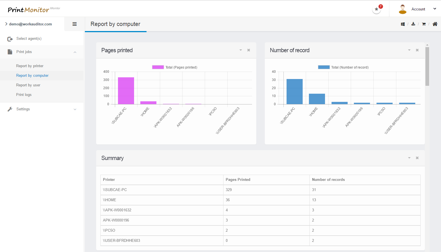Open the Account dropdown menu

(418, 9)
